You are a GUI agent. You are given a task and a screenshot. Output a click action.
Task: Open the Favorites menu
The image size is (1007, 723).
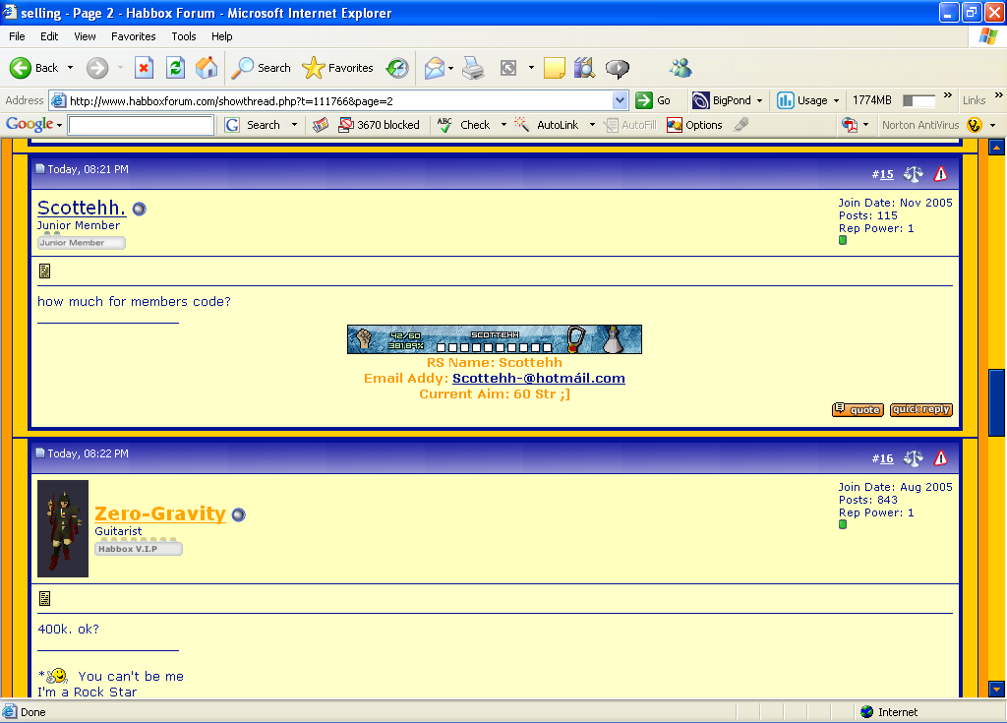[x=133, y=36]
